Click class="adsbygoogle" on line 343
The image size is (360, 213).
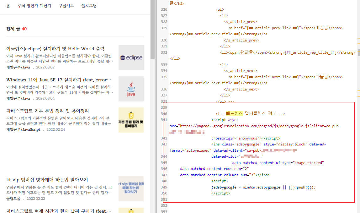click(x=241, y=144)
